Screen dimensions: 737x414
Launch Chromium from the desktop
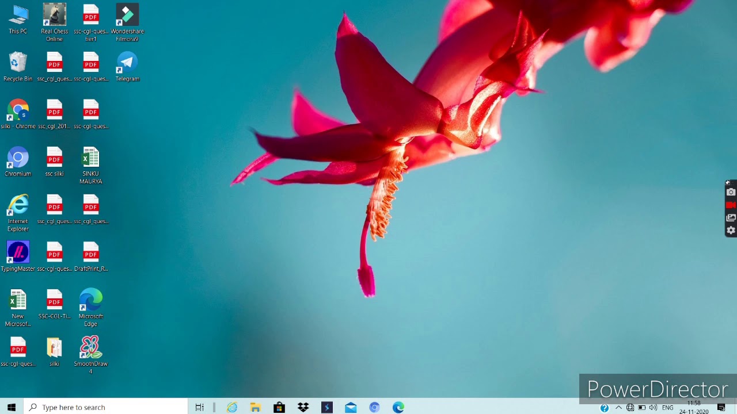pos(18,162)
